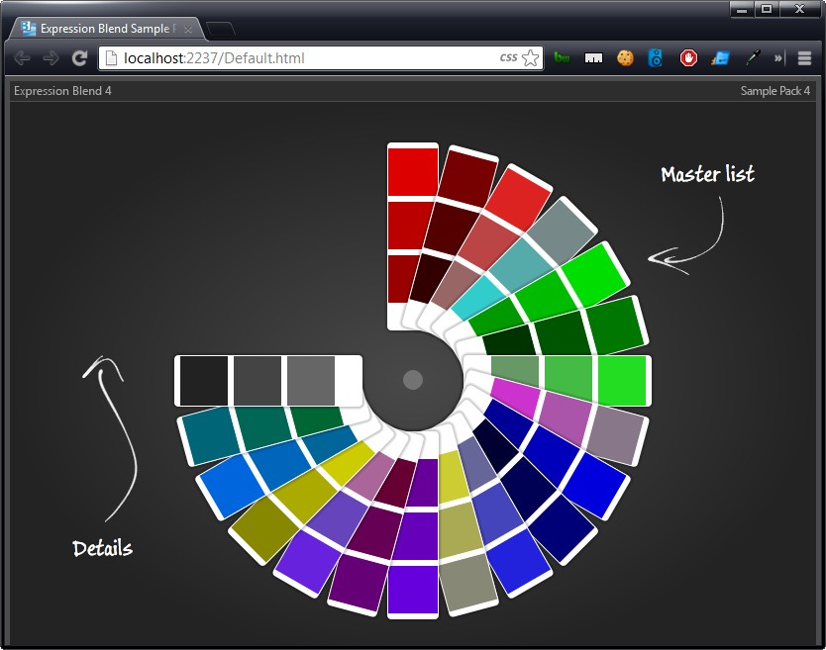This screenshot has height=650, width=826.
Task: Open a new browser tab
Action: 220,30
